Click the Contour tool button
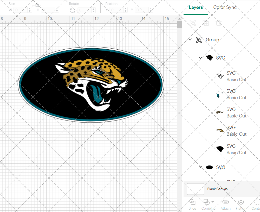 (256, 204)
